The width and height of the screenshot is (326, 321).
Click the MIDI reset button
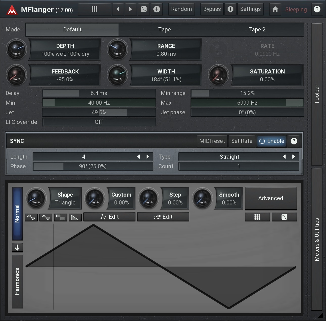[x=212, y=141]
